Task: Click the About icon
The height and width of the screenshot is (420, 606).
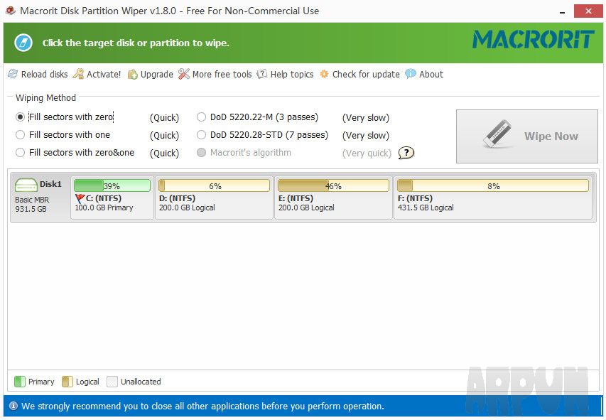Action: tap(411, 74)
